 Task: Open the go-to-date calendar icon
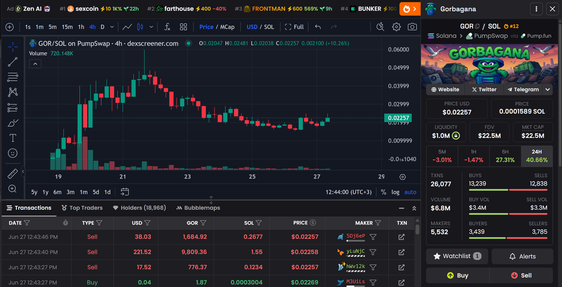pos(125,192)
